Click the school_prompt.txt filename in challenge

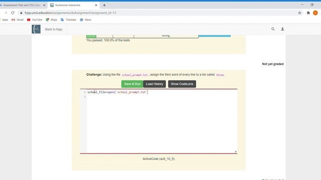point(135,75)
